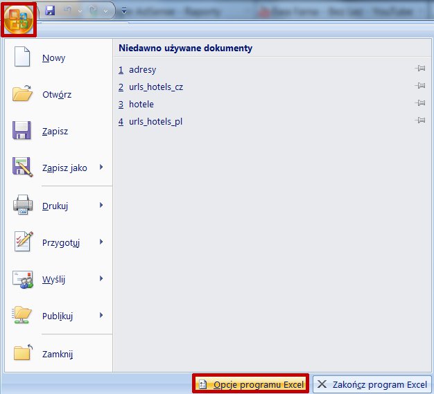Choose Przygotuj menu label

61,243
